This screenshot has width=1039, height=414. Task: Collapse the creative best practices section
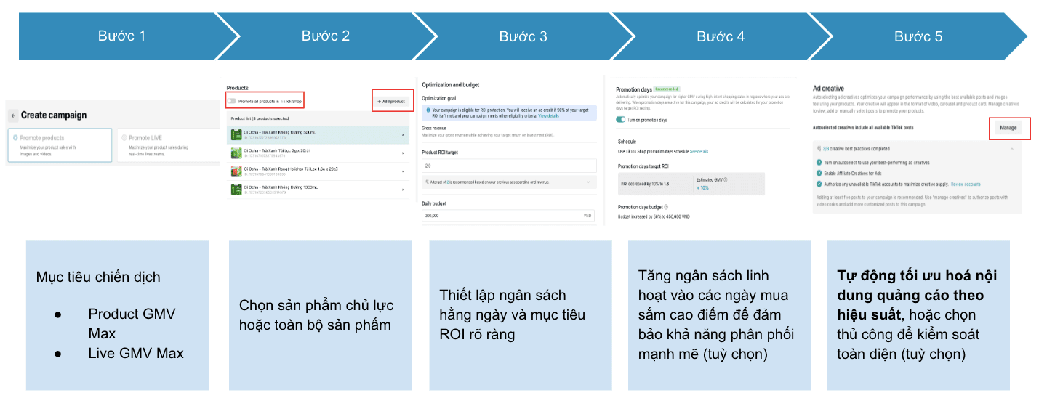point(1011,148)
